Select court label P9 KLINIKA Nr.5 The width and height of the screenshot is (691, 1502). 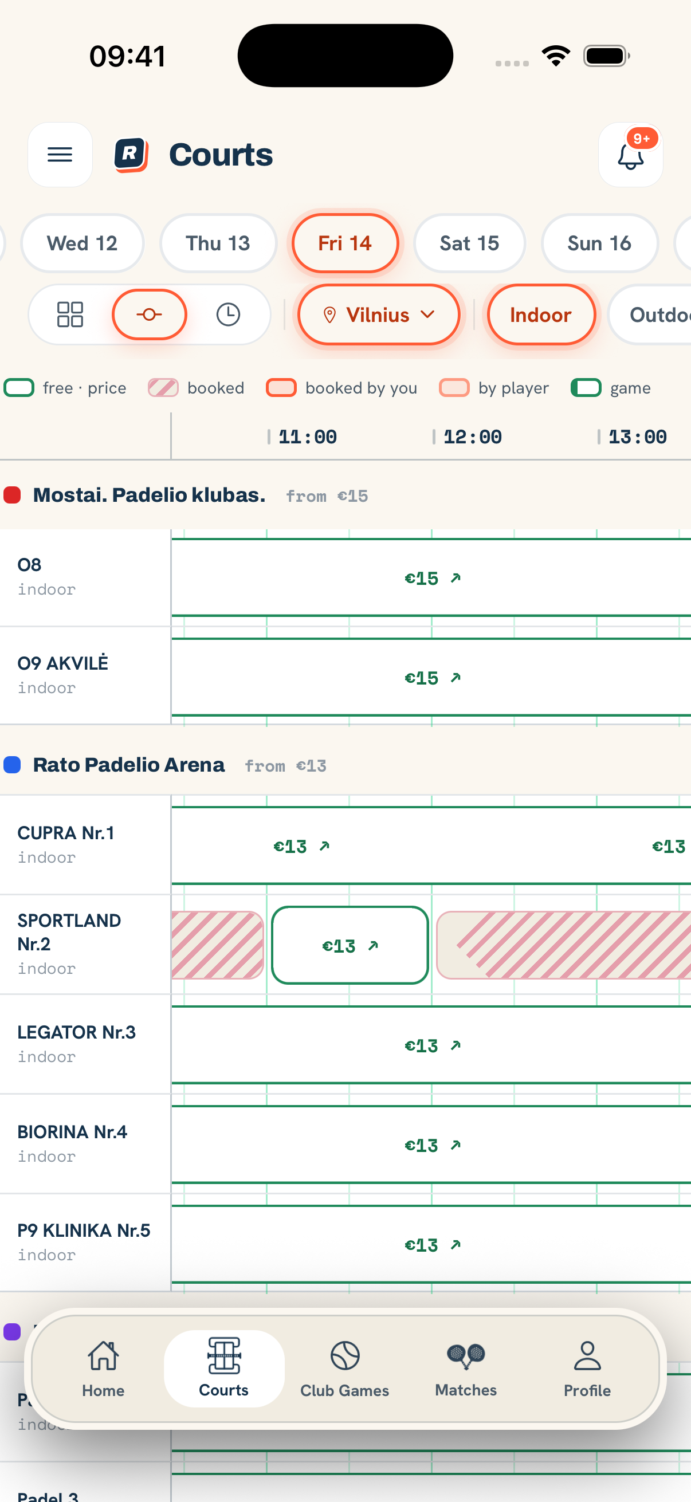coord(84,1231)
